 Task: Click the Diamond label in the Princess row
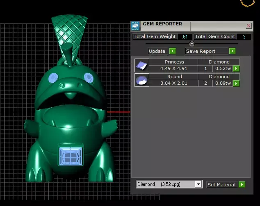219,62
